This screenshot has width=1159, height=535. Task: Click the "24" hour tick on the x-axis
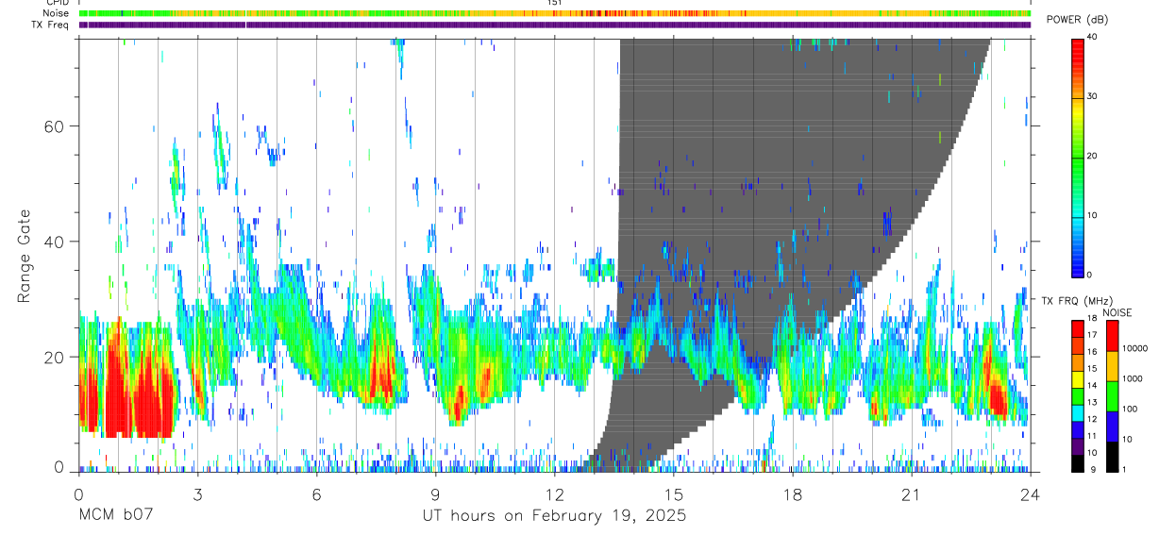[1031, 494]
